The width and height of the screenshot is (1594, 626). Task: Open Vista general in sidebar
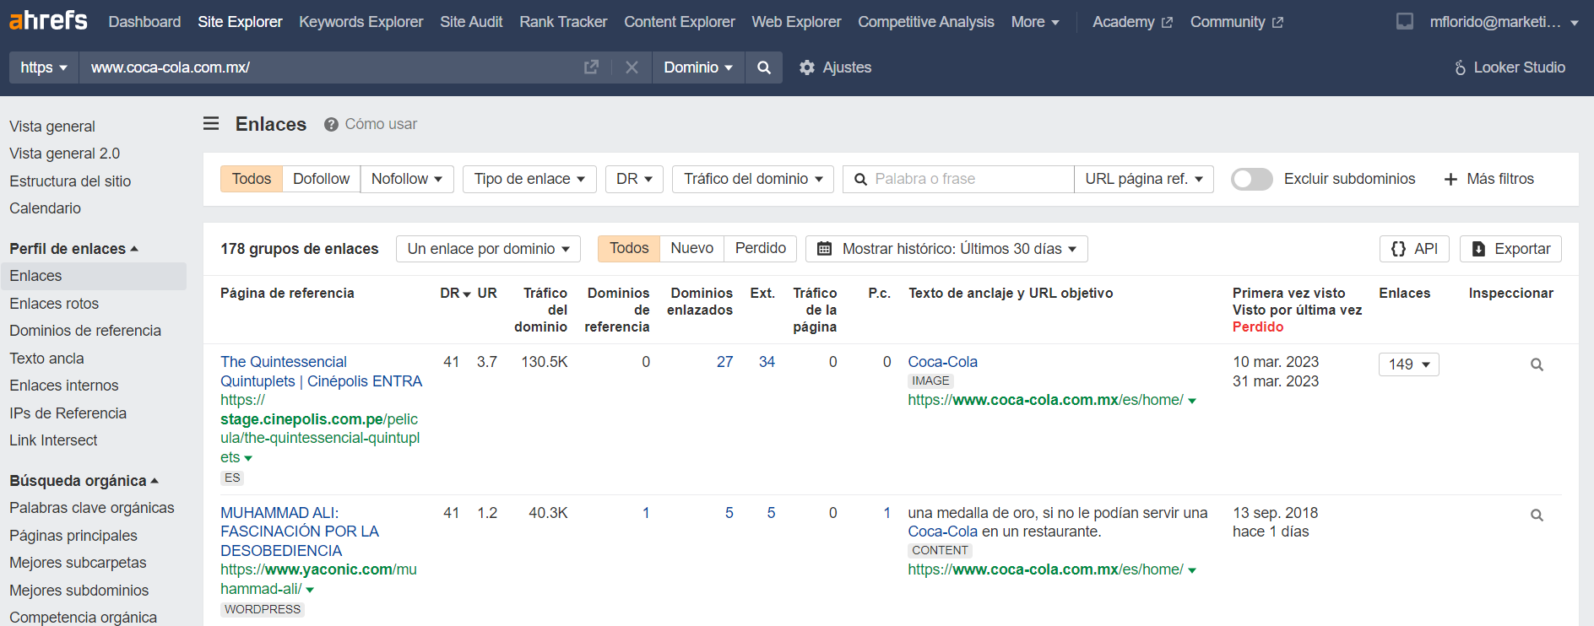(52, 127)
